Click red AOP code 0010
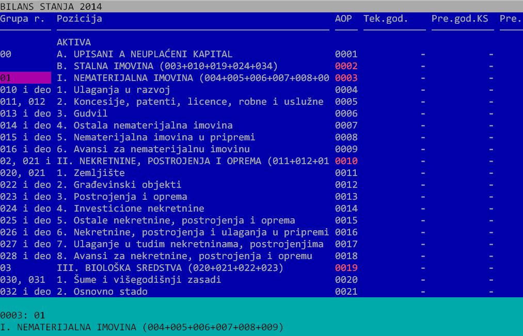The width and height of the screenshot is (523, 336). click(346, 161)
